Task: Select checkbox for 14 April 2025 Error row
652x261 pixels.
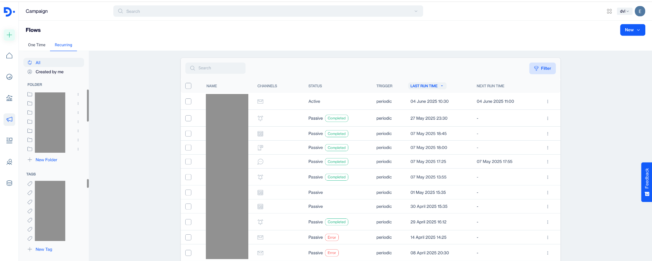Action: point(188,238)
